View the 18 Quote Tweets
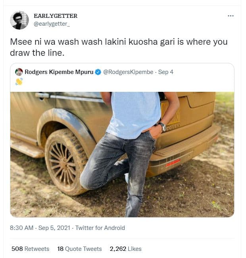The image size is (246, 258). point(79,249)
